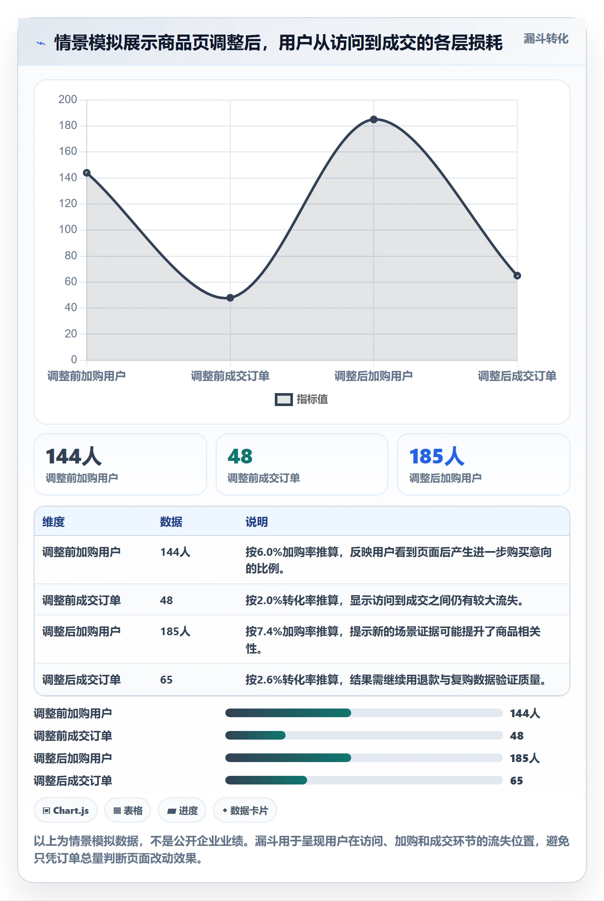604x901 pixels.
Task: Click the 维度 column header
Action: pyautogui.click(x=53, y=522)
